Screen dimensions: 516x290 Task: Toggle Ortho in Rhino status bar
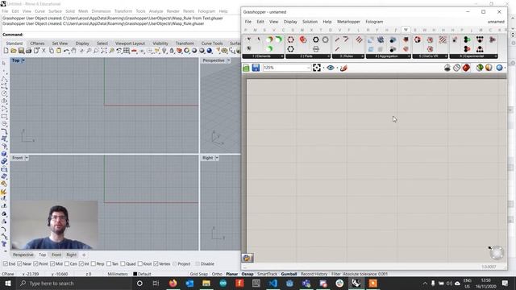coord(217,274)
